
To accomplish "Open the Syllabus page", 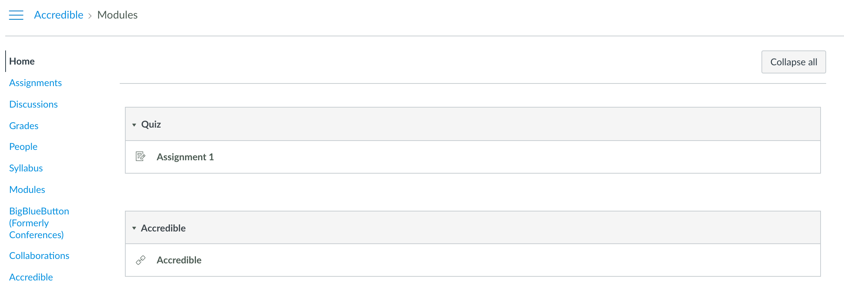I will pos(26,168).
